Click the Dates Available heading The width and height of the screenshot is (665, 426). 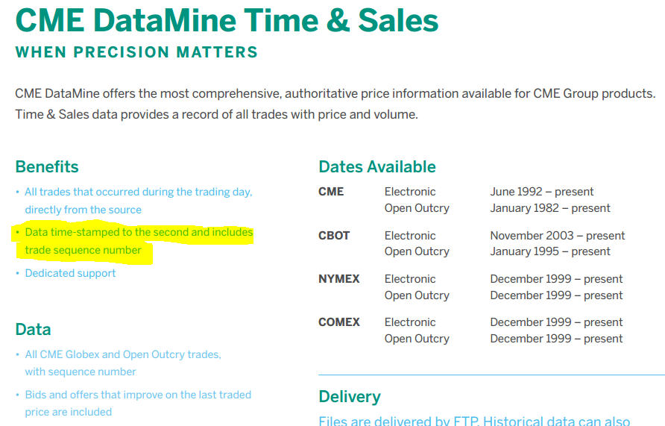[x=377, y=167]
